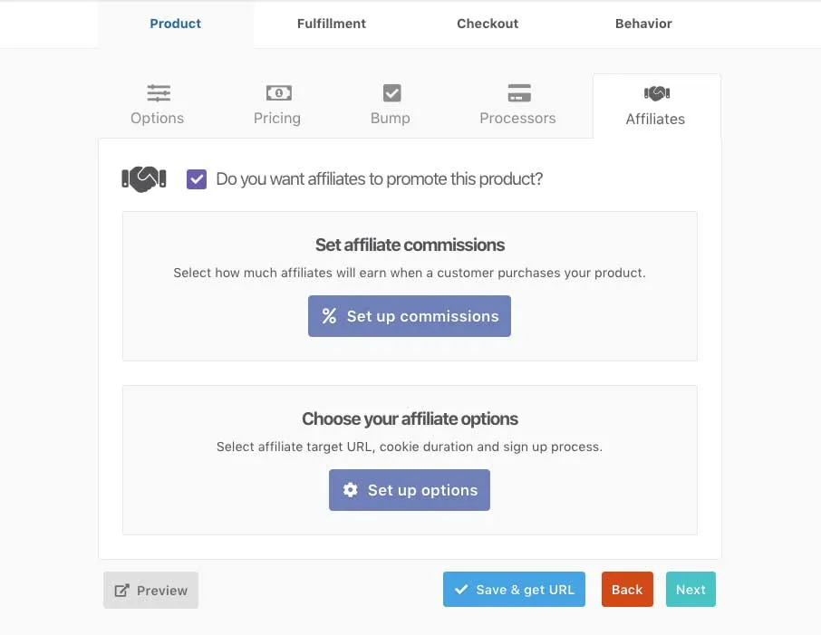Click the percent icon on Set up commissions
This screenshot has height=635, width=821.
click(x=328, y=315)
